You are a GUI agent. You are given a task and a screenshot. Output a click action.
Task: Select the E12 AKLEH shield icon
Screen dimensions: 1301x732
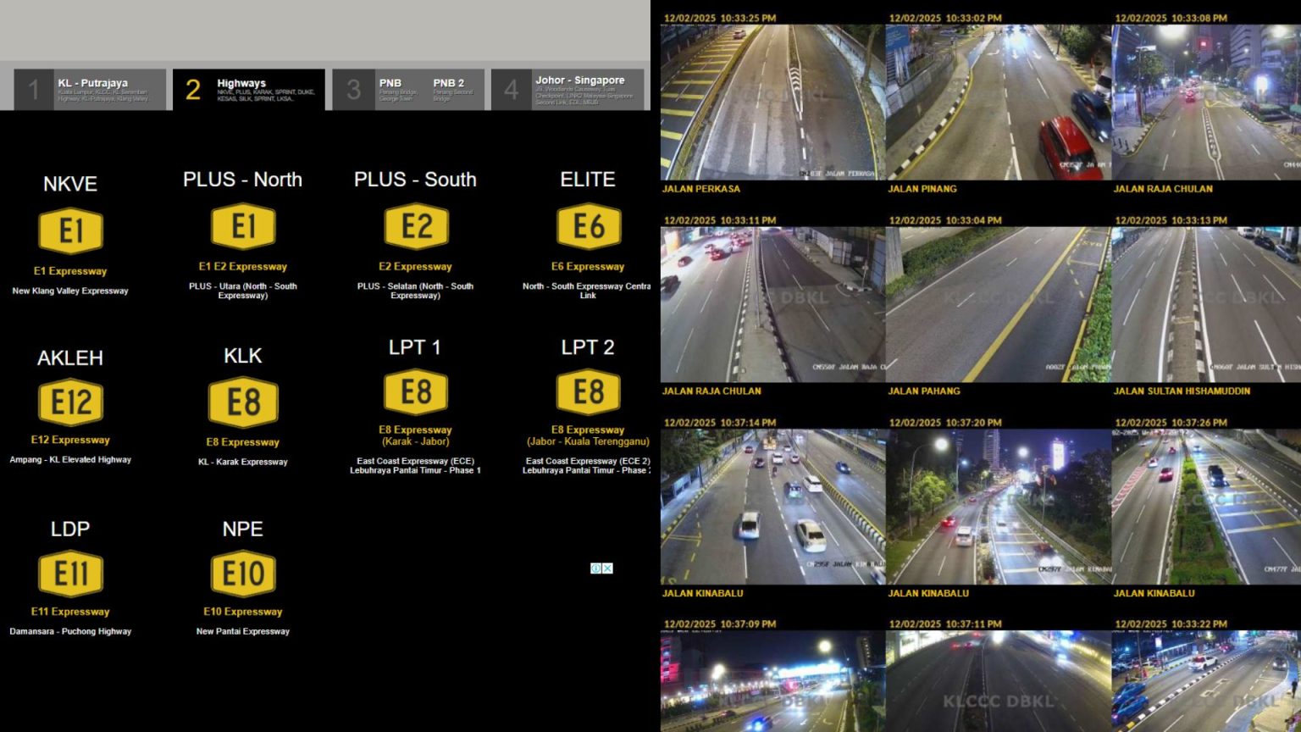70,402
